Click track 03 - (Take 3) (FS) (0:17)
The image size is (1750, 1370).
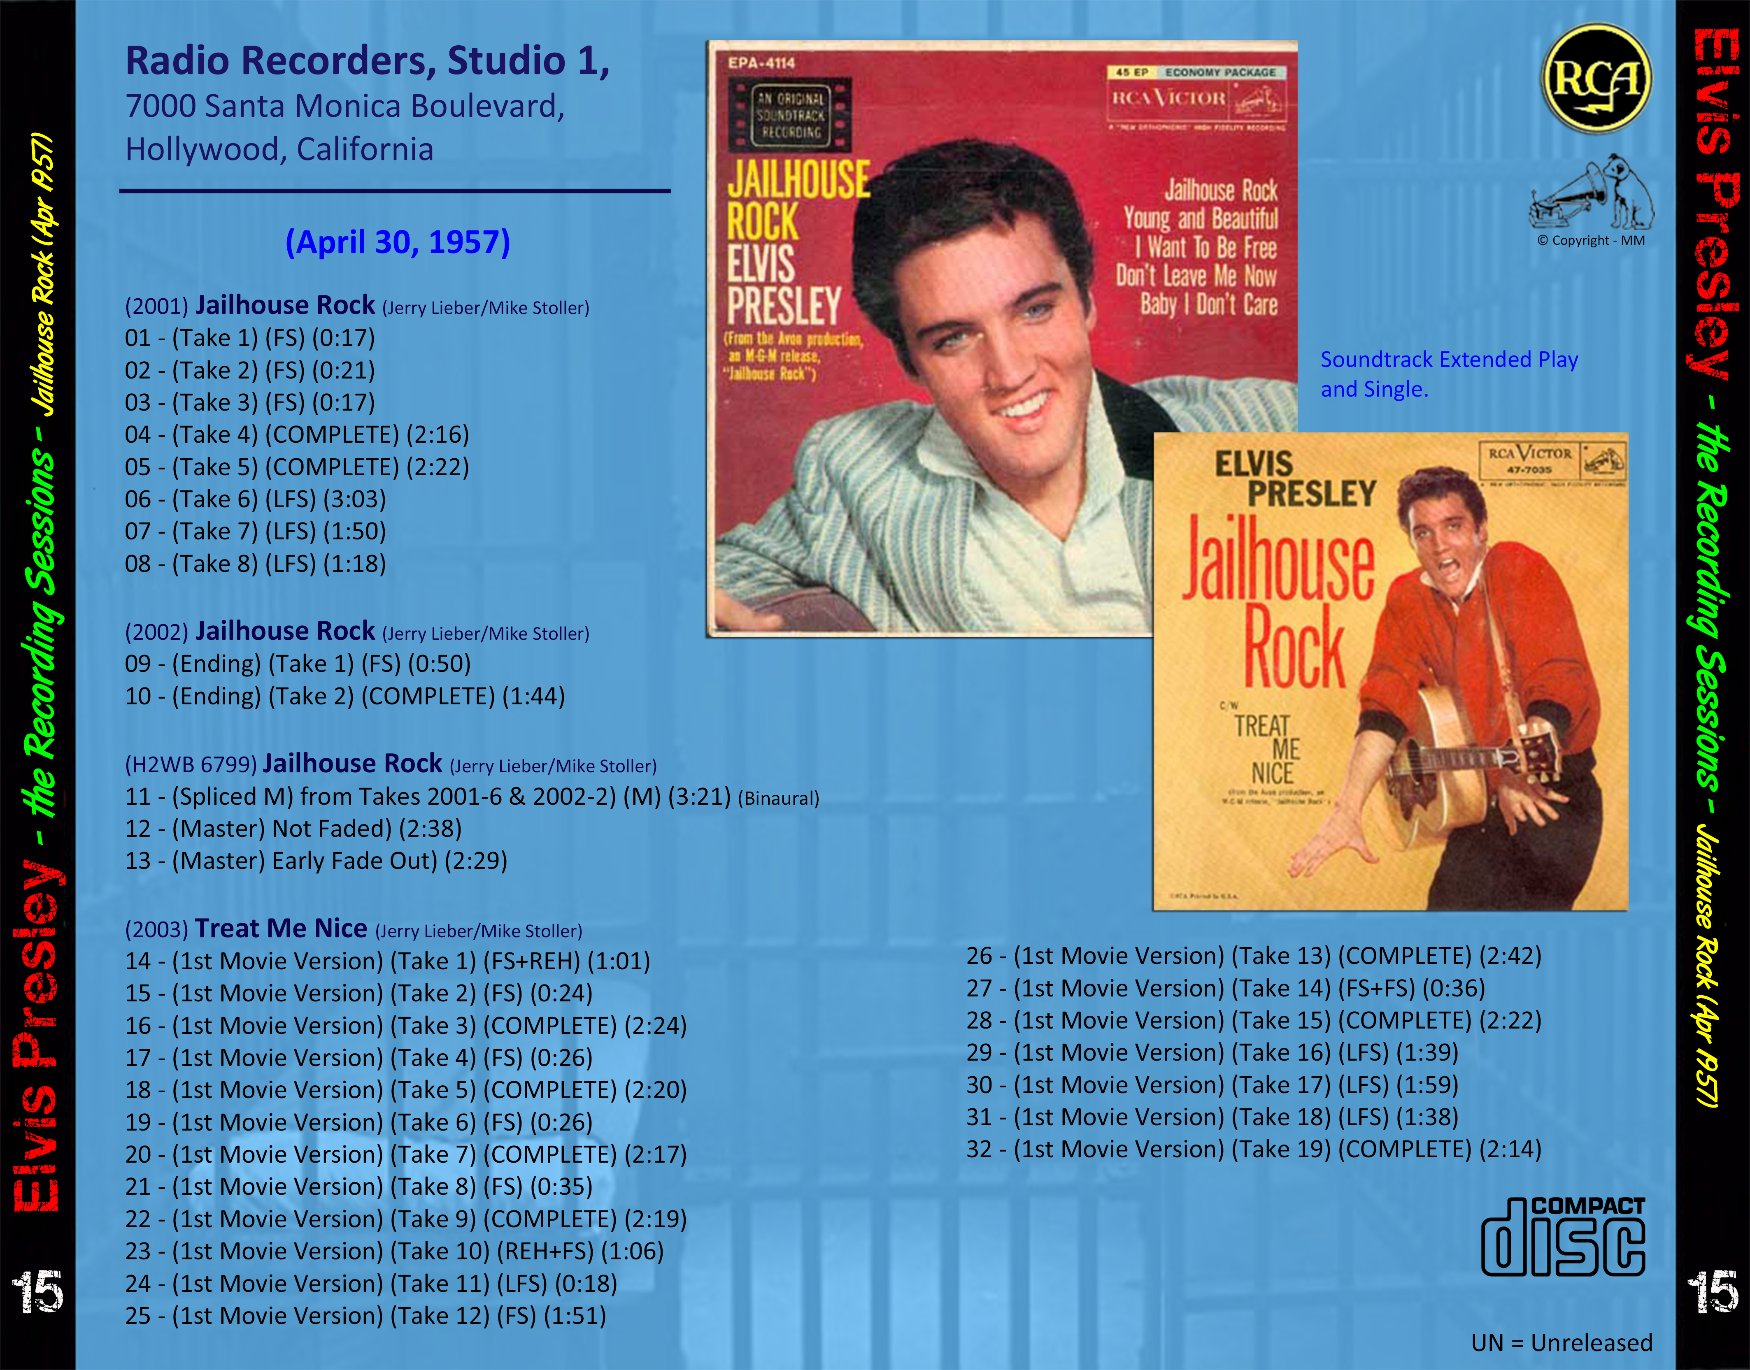(249, 403)
